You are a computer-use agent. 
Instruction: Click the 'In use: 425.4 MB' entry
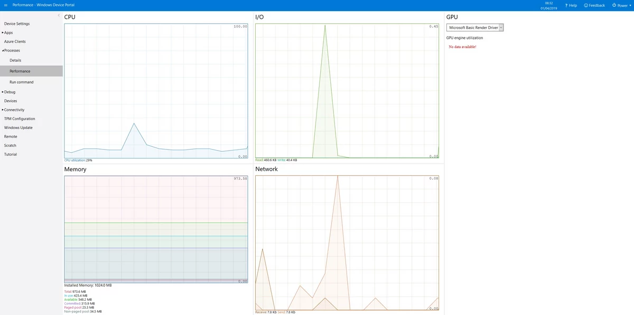click(x=76, y=296)
